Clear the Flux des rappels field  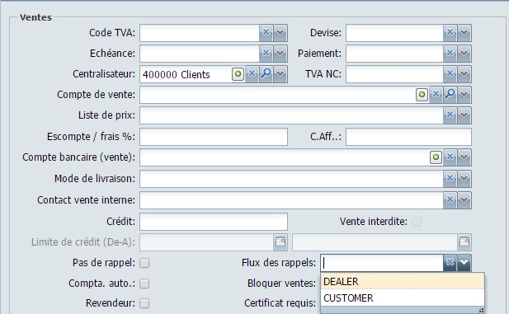tap(450, 262)
